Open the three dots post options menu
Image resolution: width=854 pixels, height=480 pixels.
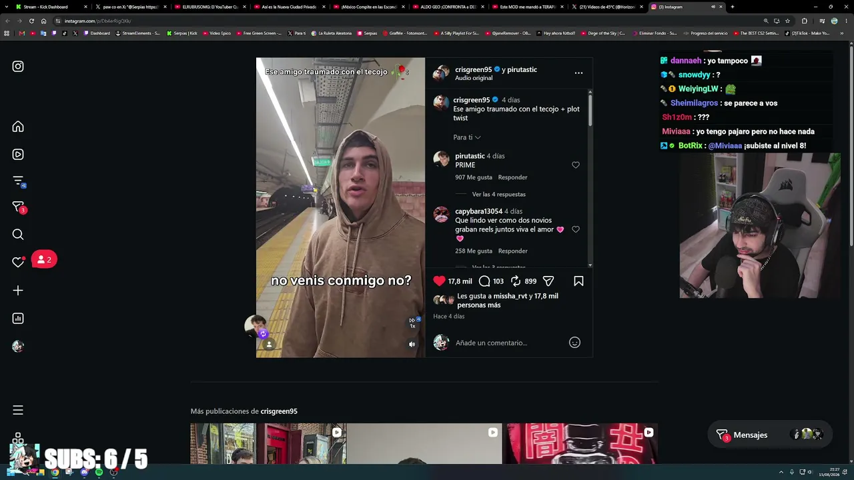click(578, 73)
